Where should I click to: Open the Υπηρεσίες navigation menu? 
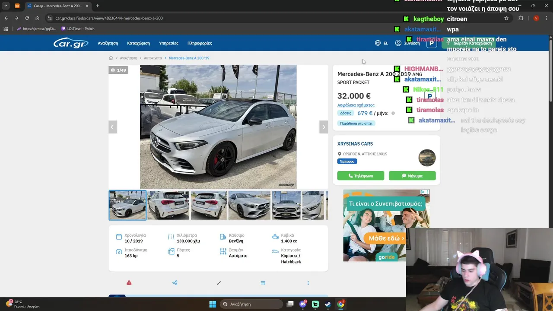point(168,43)
